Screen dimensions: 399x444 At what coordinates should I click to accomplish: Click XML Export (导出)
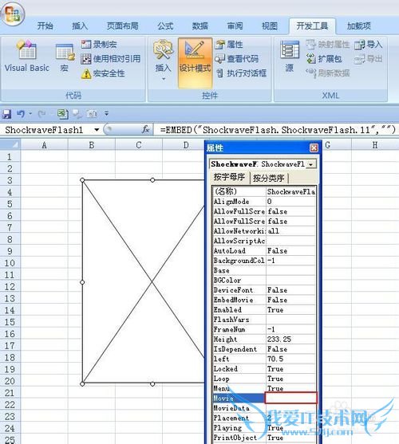pos(369,59)
